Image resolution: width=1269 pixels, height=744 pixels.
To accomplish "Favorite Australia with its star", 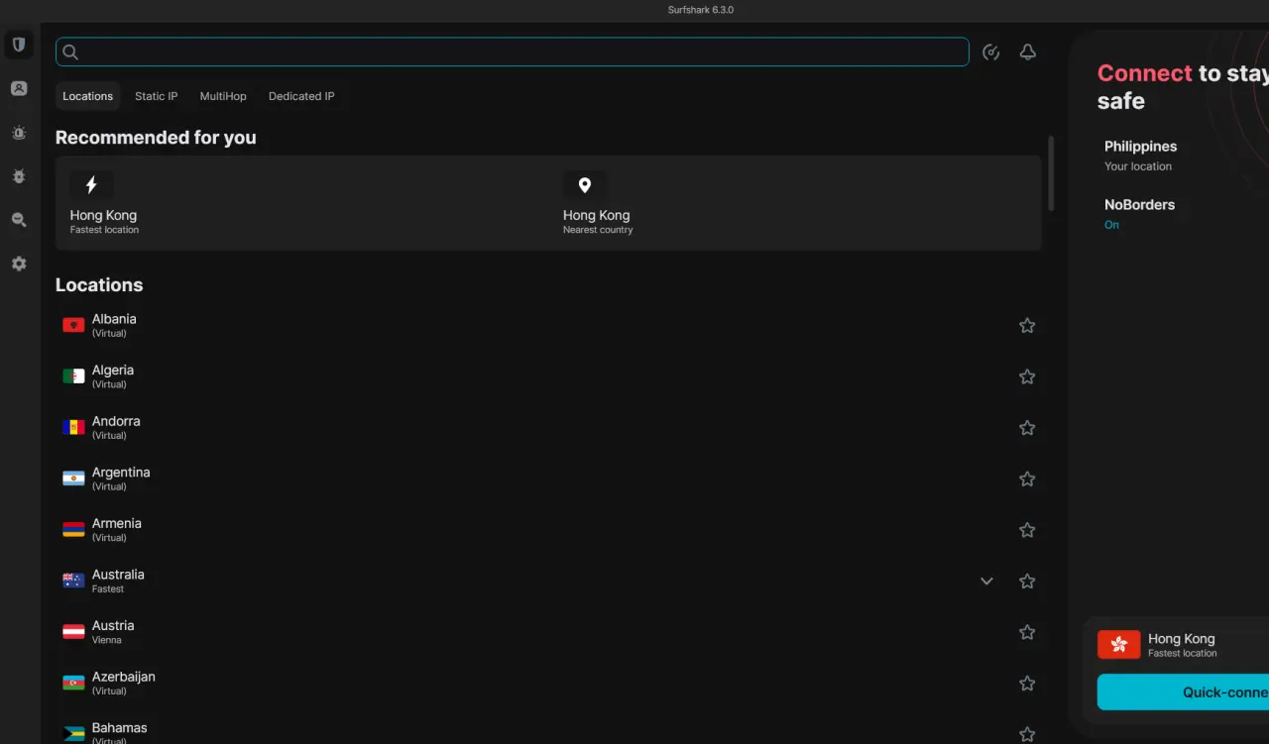I will [x=1027, y=582].
